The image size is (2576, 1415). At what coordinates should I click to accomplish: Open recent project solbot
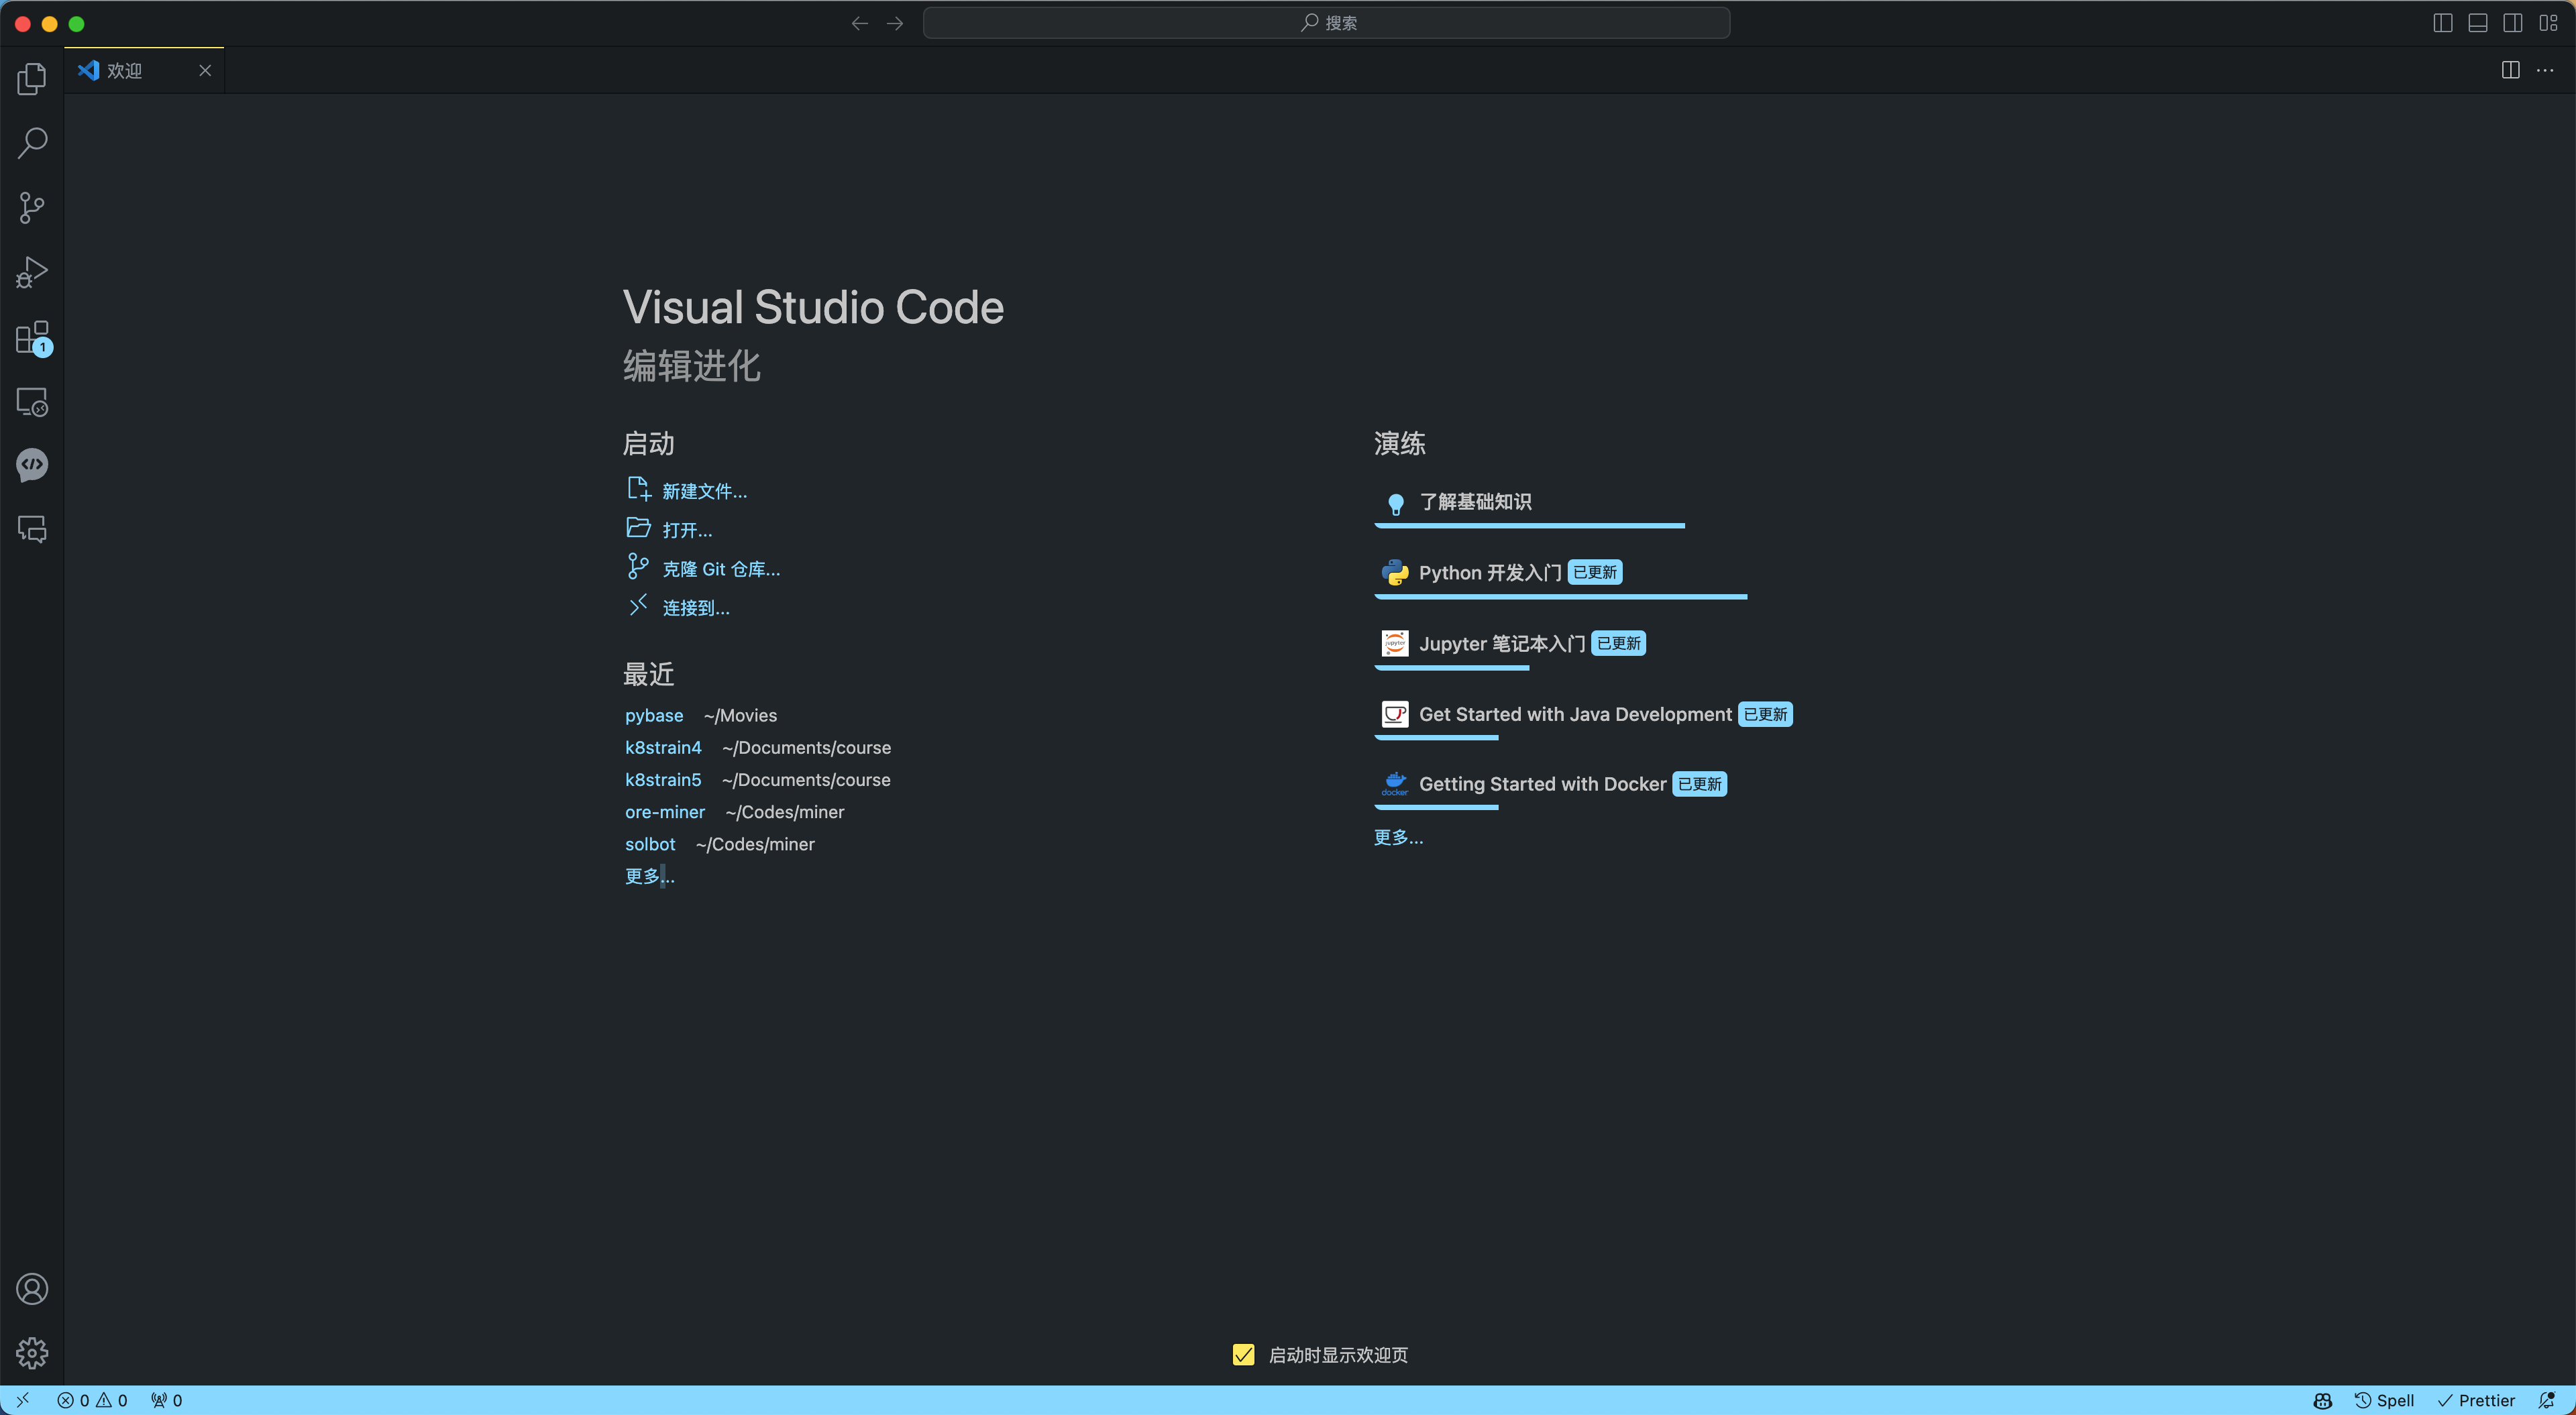click(650, 844)
